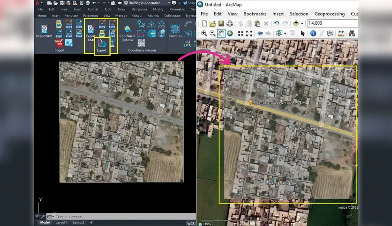Activate the Identify info tool
The height and width of the screenshot is (226, 392).
click(313, 33)
